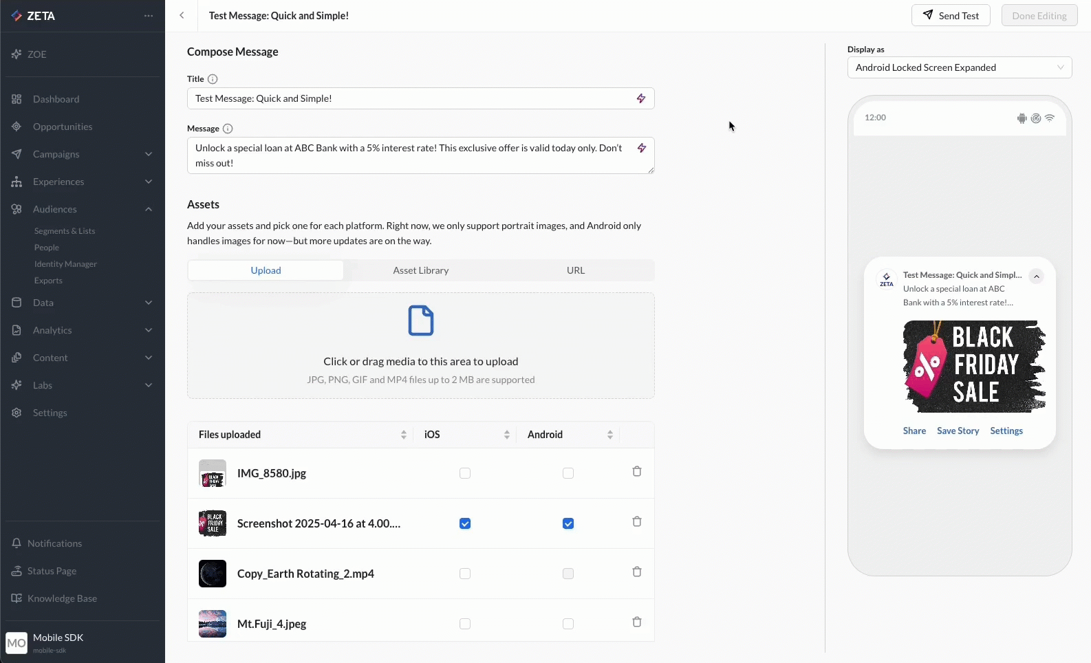Check iOS box for Mt.Fuji_4.jpeg
The width and height of the screenshot is (1091, 663).
click(x=465, y=624)
